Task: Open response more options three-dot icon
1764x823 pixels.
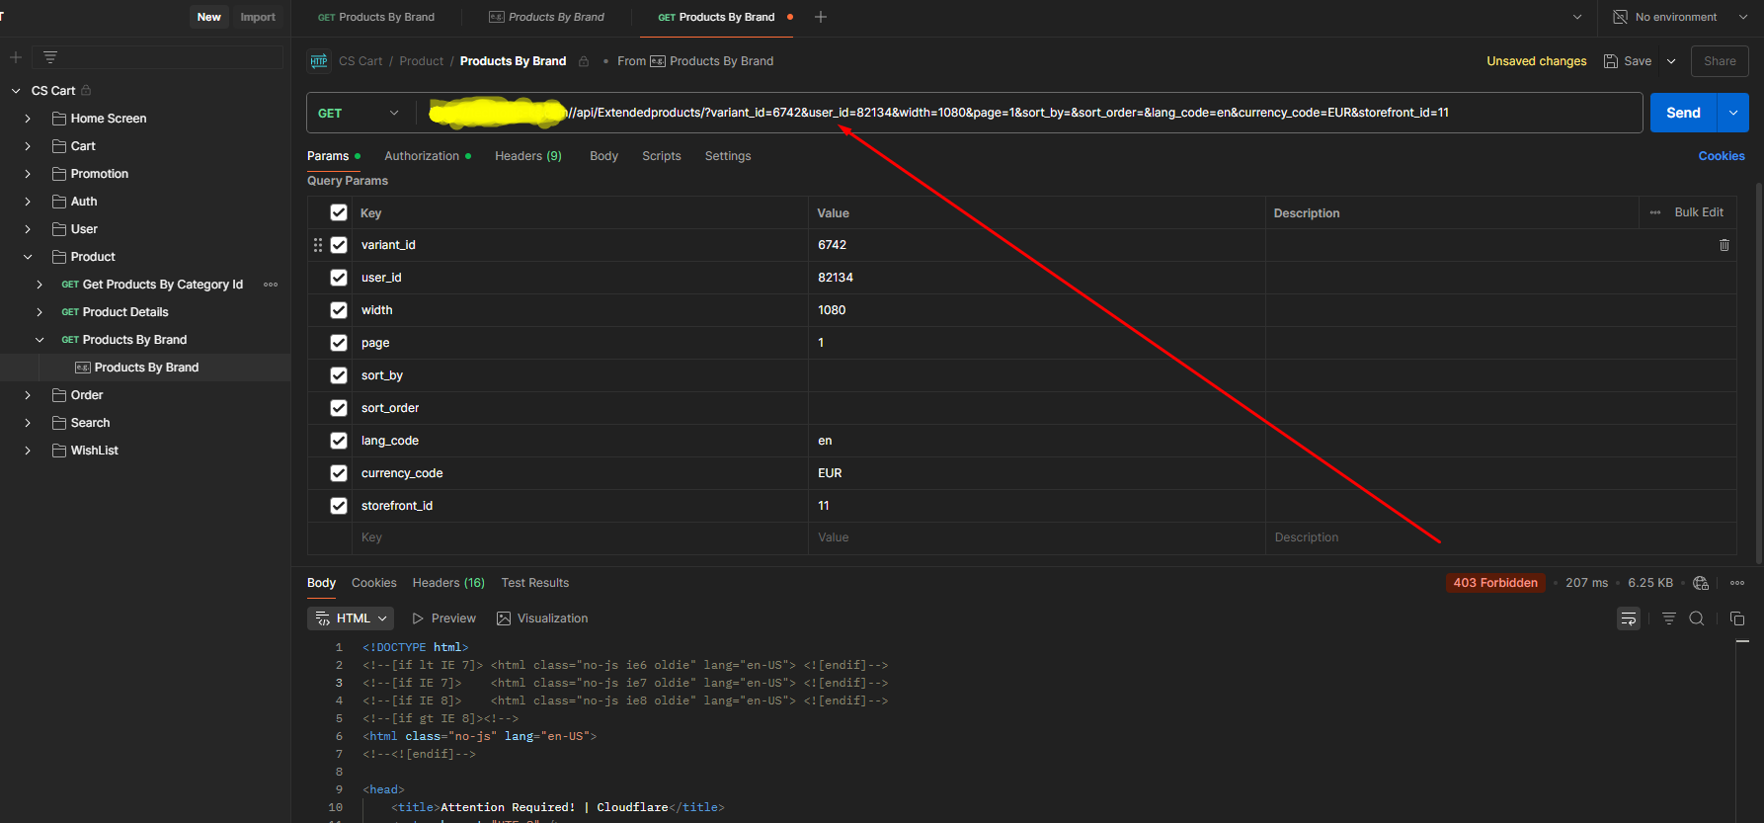Action: tap(1737, 583)
